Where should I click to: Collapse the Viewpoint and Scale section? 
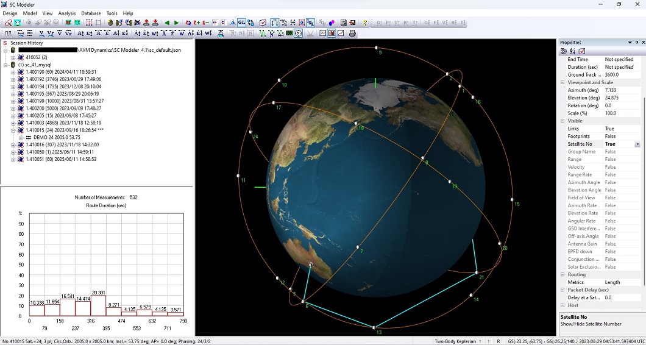click(563, 82)
